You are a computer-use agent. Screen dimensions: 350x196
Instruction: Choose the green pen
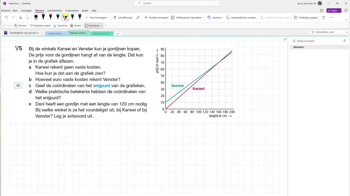coord(73,17)
